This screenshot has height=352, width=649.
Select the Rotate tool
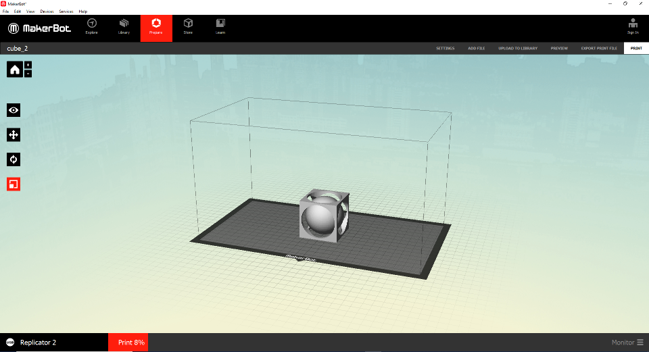(x=14, y=159)
